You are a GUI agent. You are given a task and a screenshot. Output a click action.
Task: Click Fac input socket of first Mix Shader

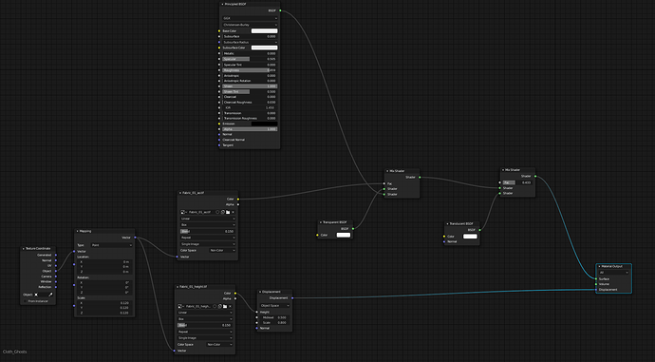[384, 183]
